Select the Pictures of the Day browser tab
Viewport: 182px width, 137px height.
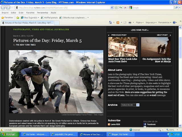point(28,23)
